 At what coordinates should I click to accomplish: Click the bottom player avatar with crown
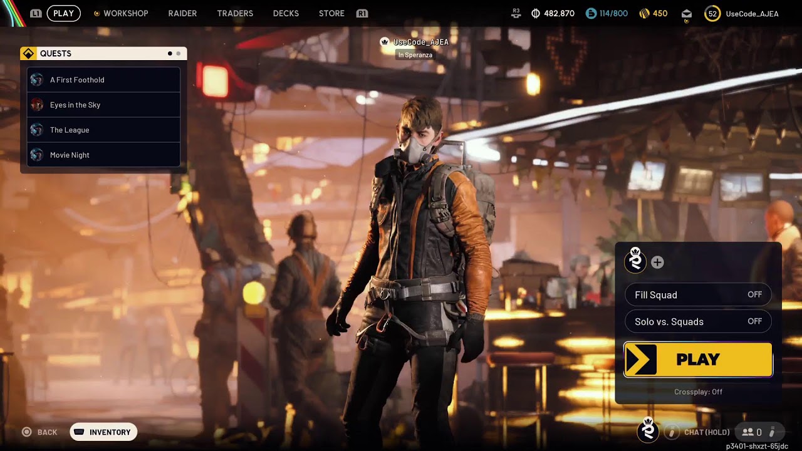pyautogui.click(x=648, y=429)
